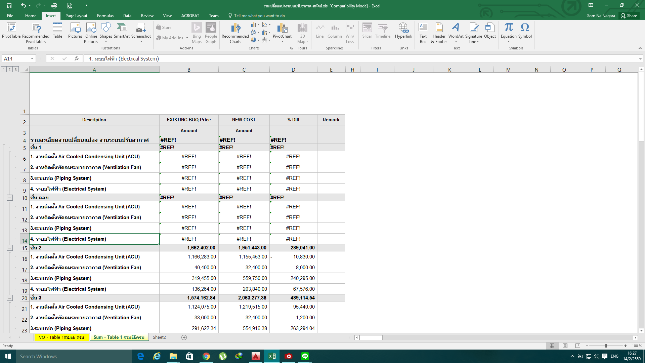Viewport: 645px width, 363px height.
Task: Open the Name Box dropdown
Action: [32, 59]
